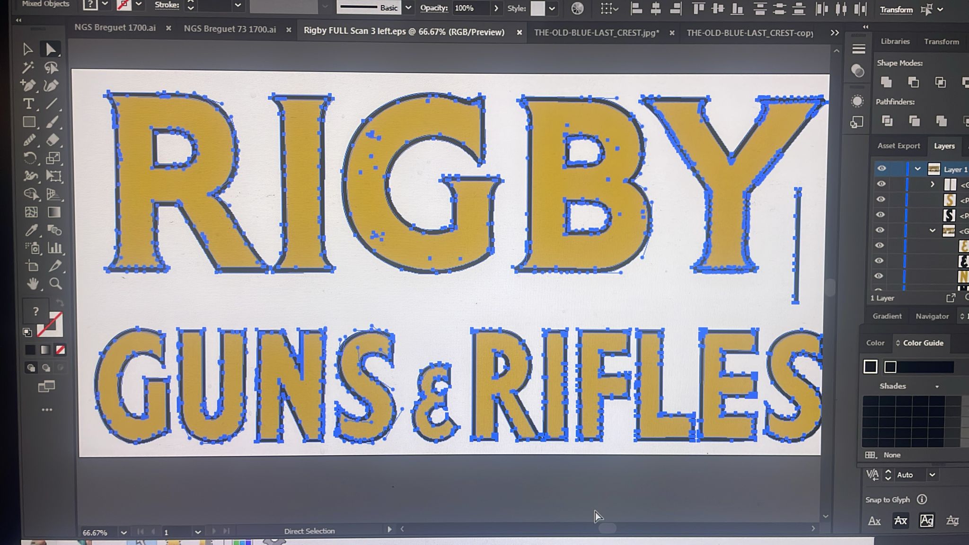Apply the Unite shape mode

(x=885, y=82)
